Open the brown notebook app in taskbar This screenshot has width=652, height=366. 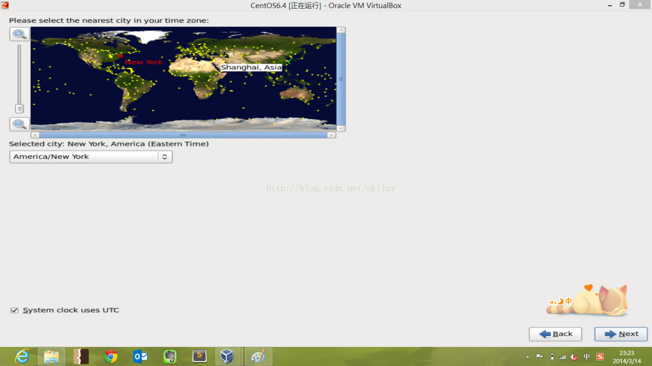[81, 356]
